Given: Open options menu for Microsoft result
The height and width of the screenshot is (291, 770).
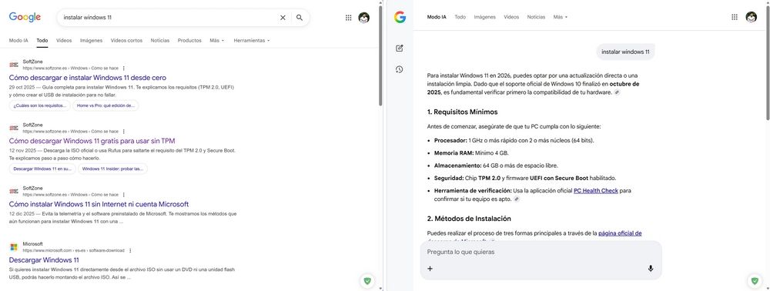Looking at the screenshot, I should pyautogui.click(x=130, y=250).
